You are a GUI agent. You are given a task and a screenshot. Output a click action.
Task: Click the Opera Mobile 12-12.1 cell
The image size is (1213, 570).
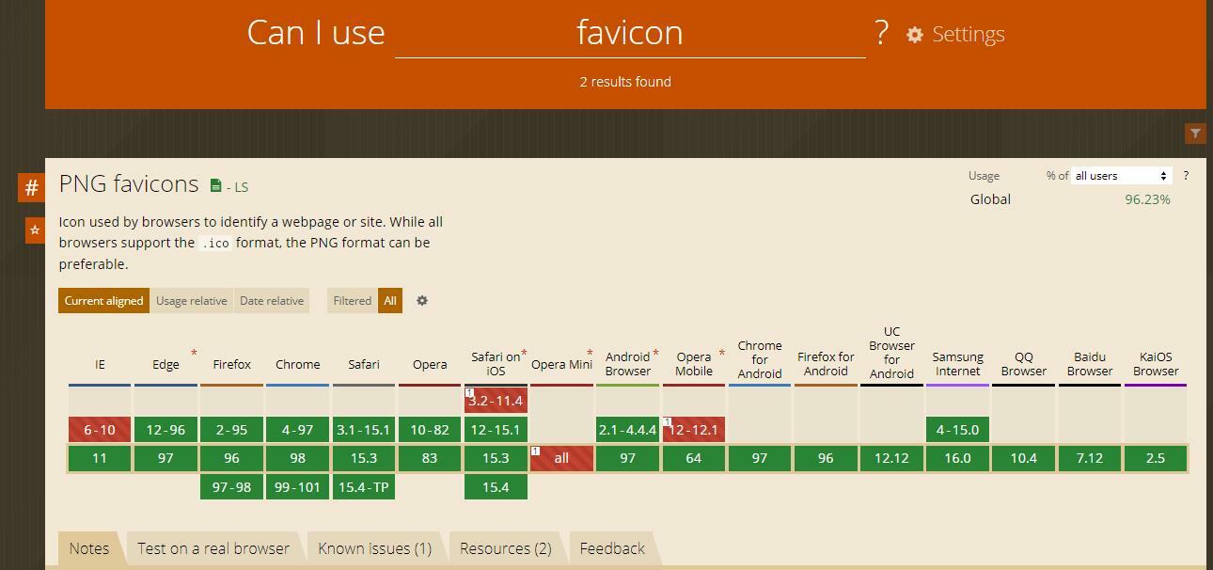(x=694, y=430)
